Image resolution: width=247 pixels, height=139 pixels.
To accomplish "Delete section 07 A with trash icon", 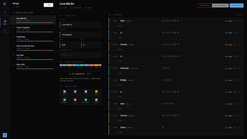I will (x=240, y=92).
